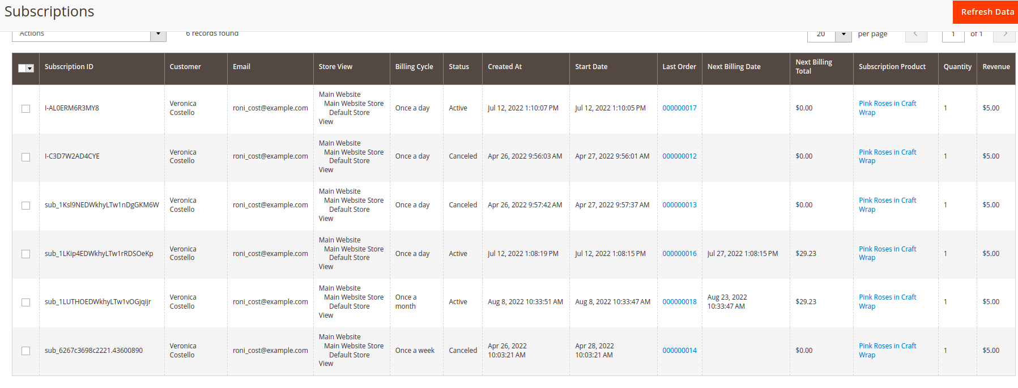Open last order 000000018
1018x388 pixels.
pos(679,302)
